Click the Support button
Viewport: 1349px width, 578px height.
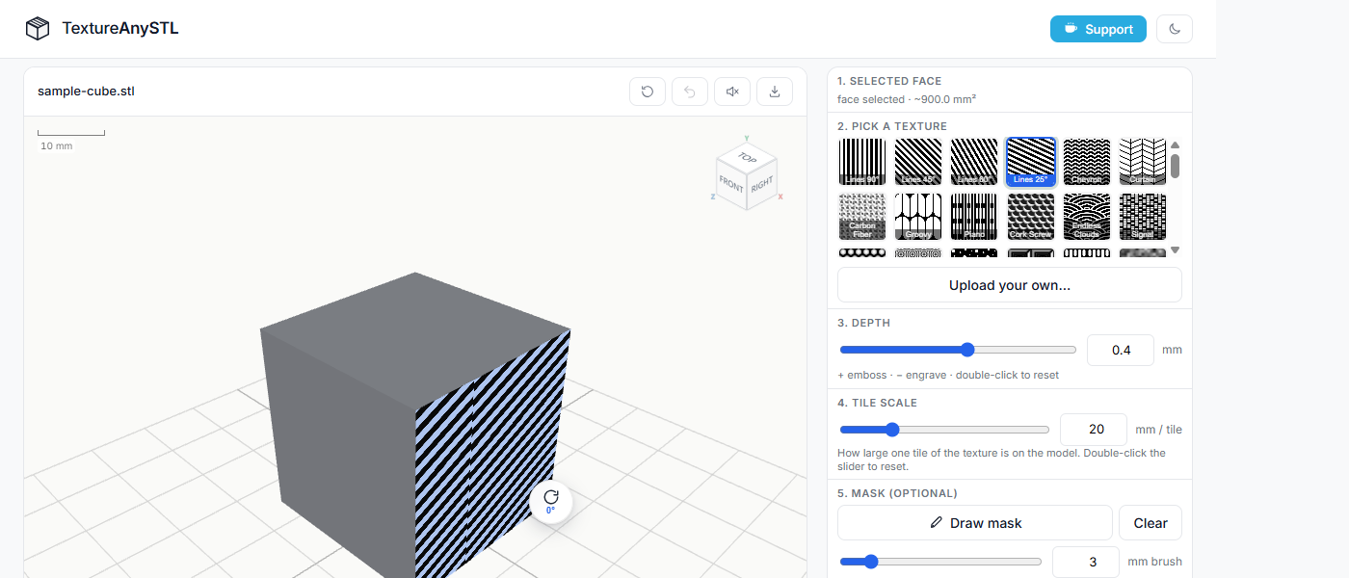pyautogui.click(x=1098, y=29)
